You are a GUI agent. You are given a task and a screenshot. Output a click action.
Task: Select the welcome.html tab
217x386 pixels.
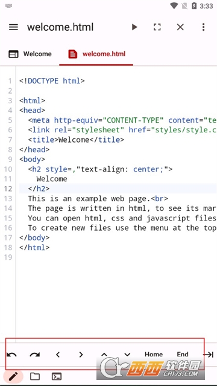(x=96, y=54)
